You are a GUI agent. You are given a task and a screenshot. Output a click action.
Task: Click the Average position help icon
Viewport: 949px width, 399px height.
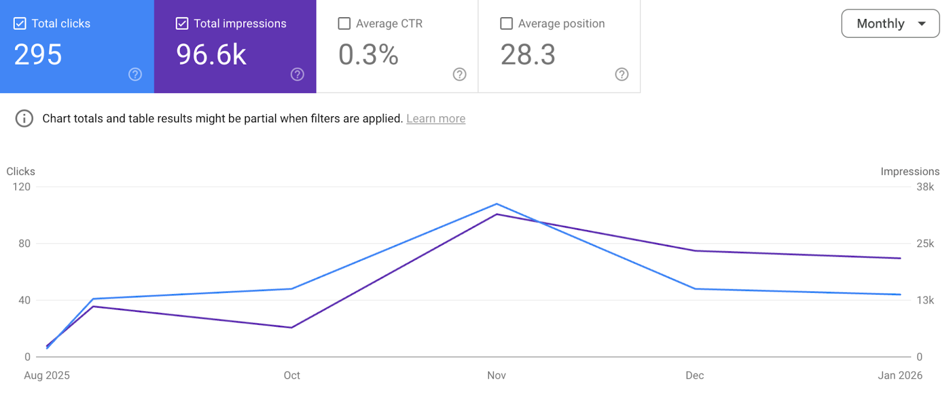[622, 75]
